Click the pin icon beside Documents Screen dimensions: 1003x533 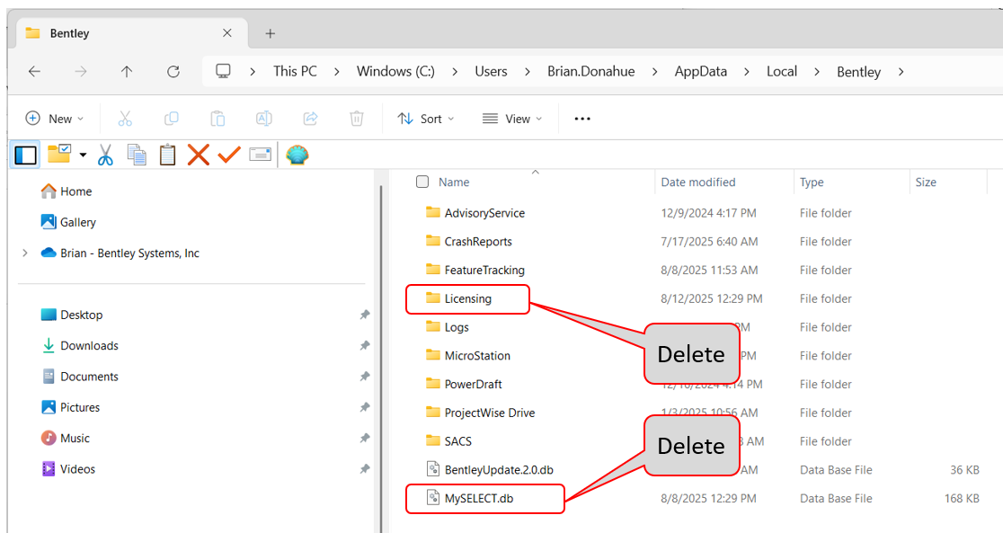[365, 377]
